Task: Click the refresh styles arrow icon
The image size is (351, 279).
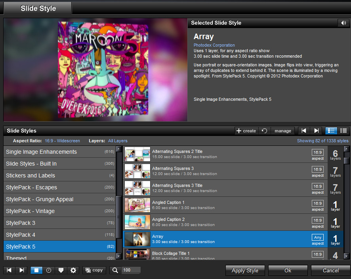Action: coord(264,131)
